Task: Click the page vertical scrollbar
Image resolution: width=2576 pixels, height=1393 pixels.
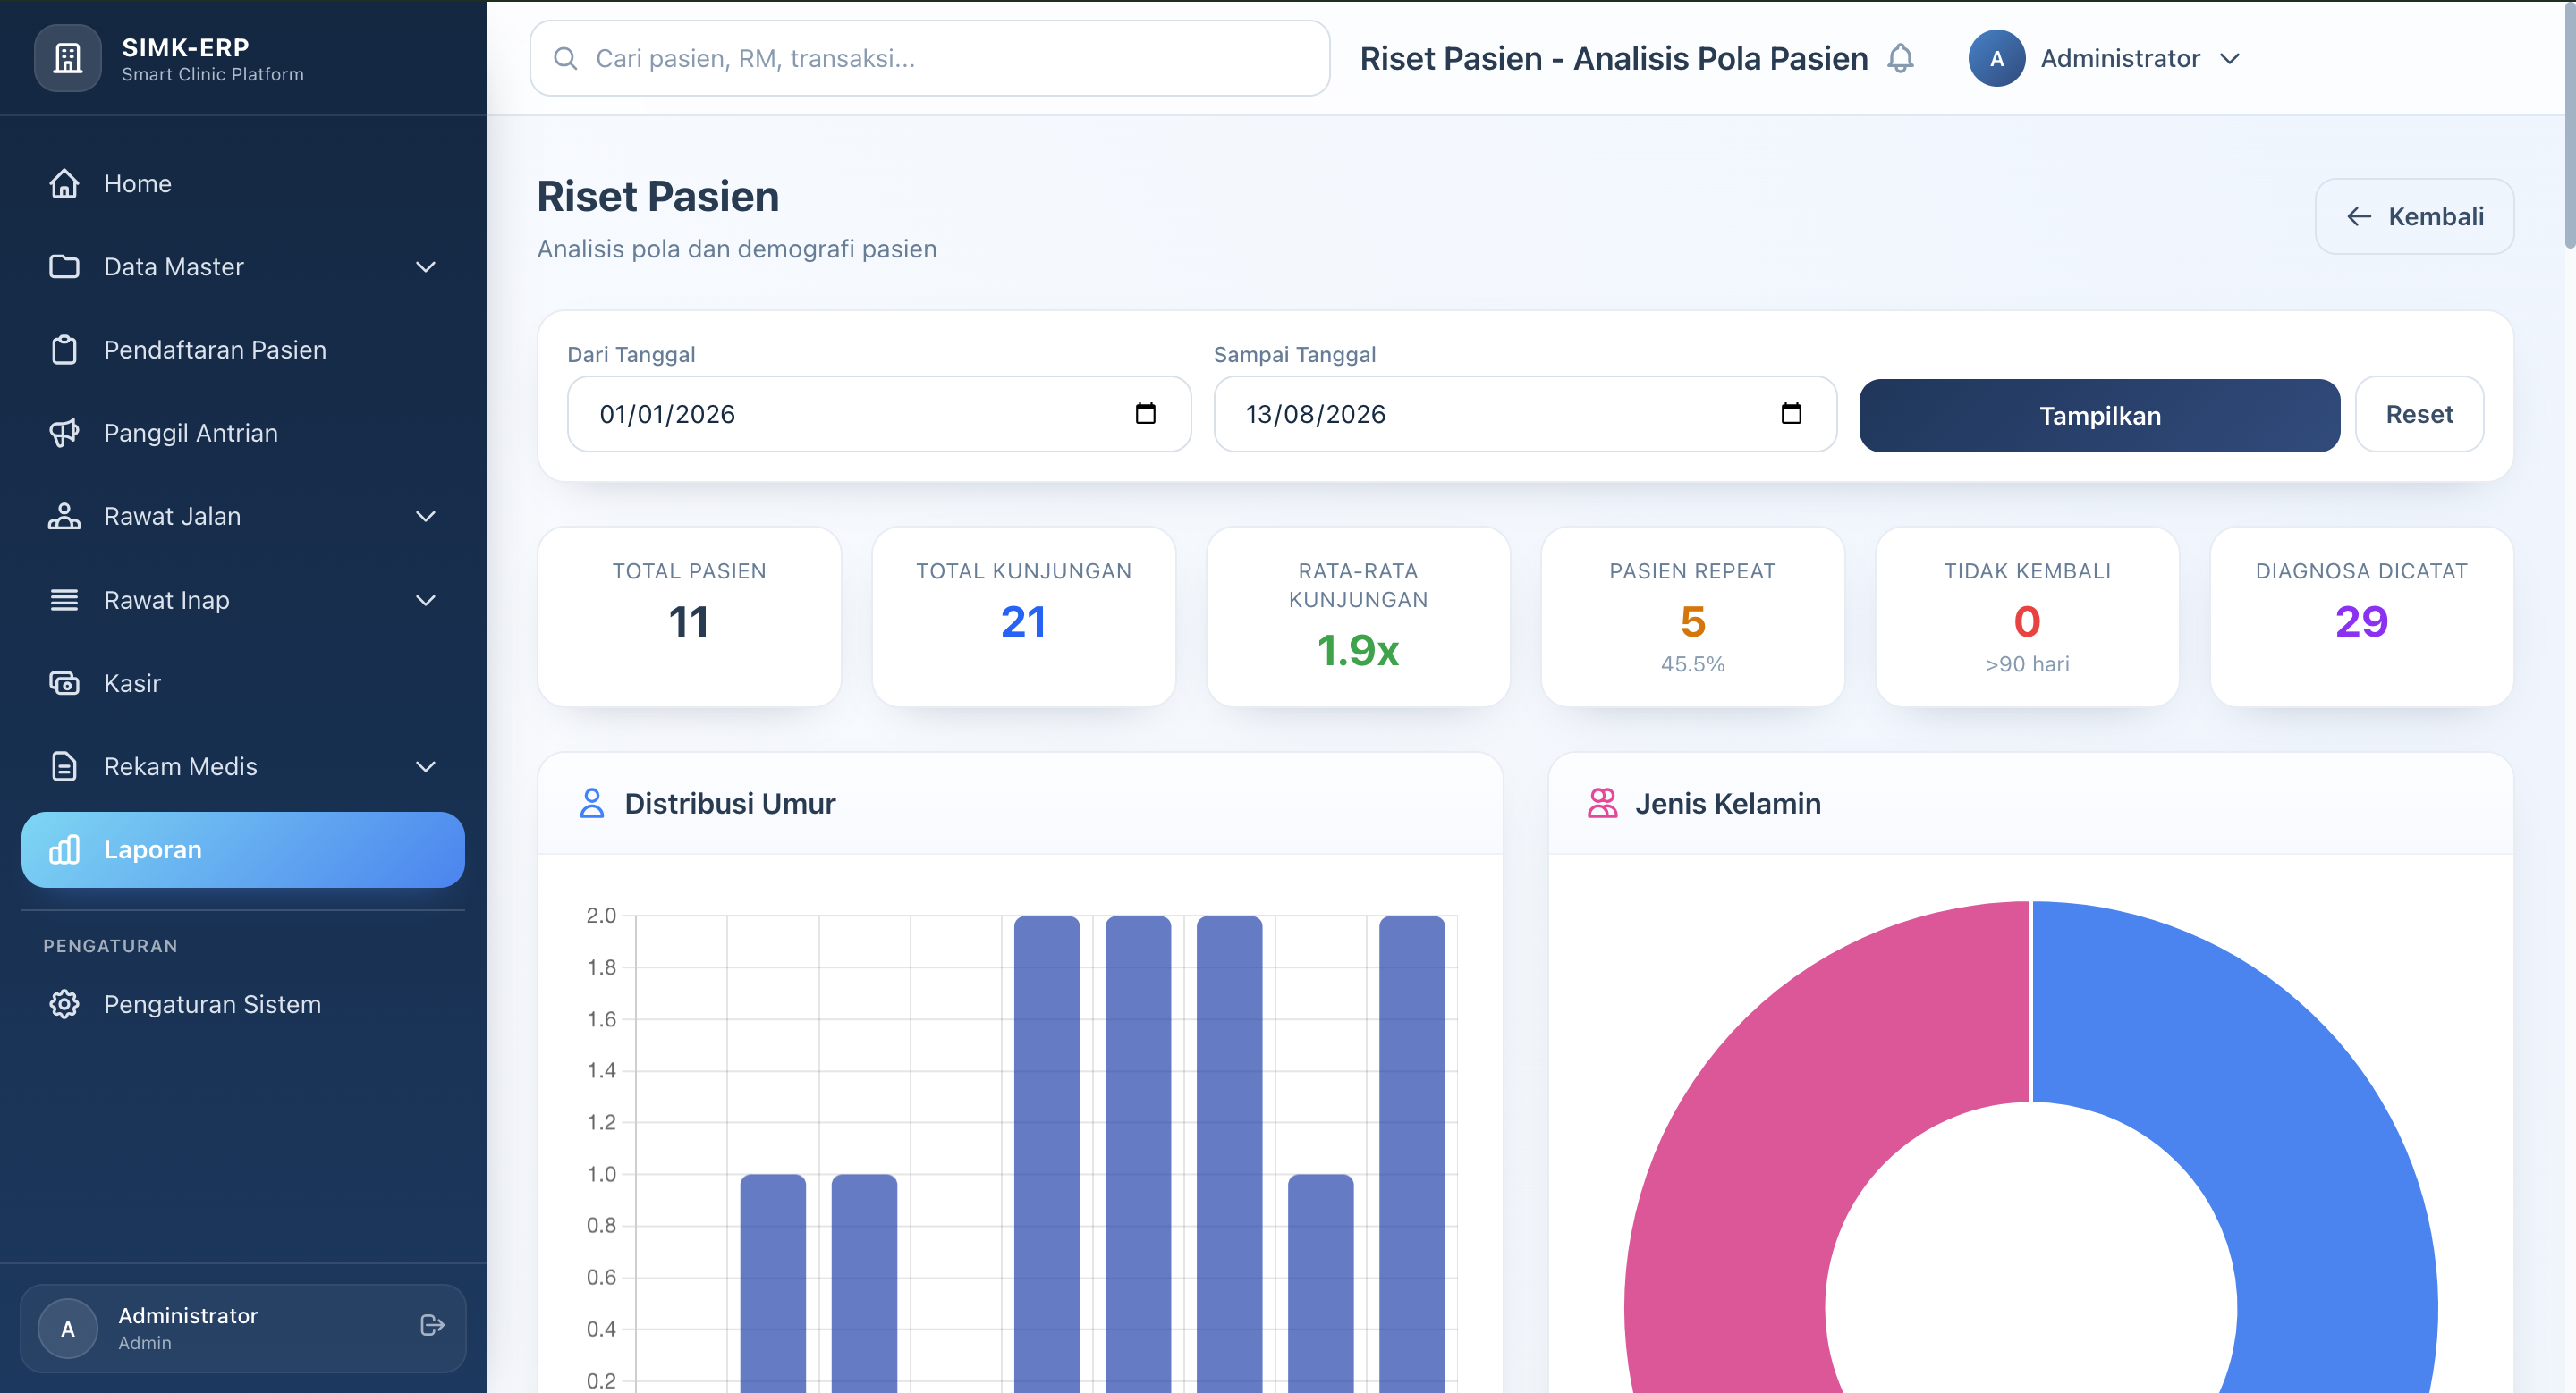Action: (2569, 125)
